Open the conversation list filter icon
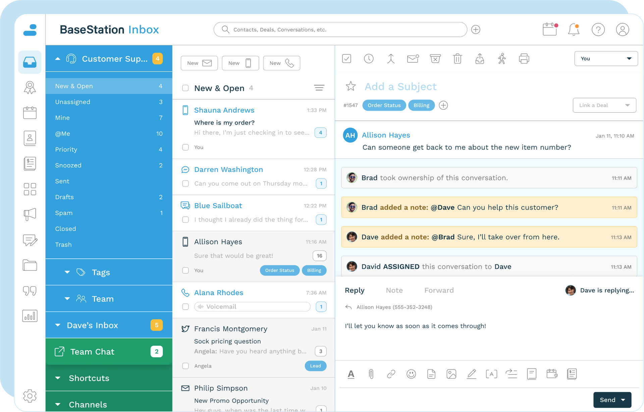 [x=319, y=88]
